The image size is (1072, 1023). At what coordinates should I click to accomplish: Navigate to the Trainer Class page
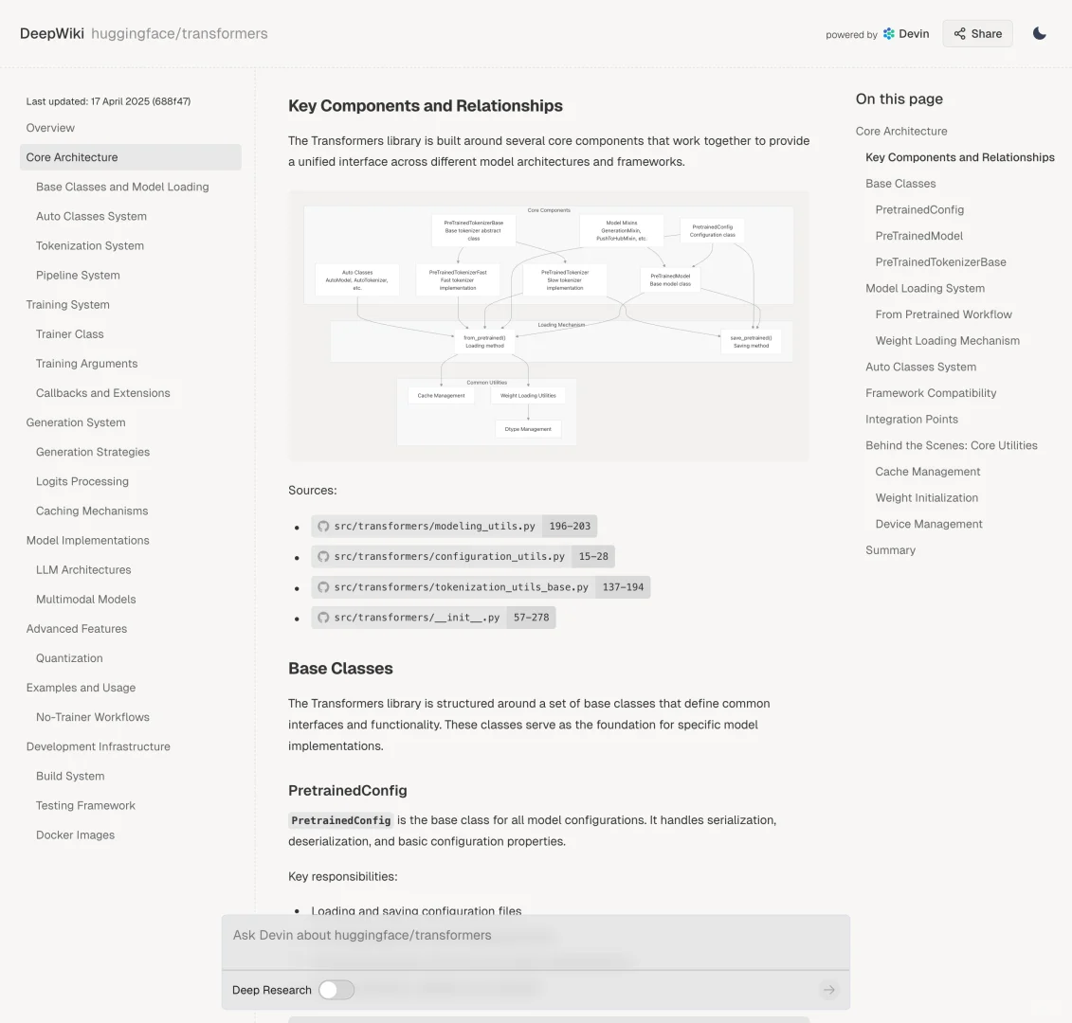tap(69, 333)
